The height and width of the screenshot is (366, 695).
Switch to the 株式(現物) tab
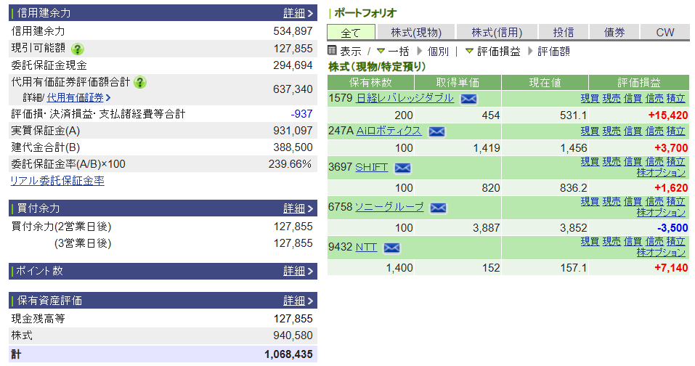(415, 33)
